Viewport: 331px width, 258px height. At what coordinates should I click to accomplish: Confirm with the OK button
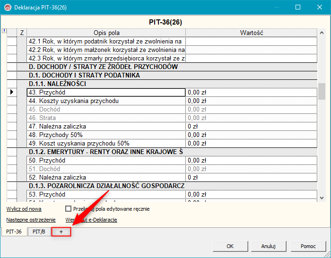(x=230, y=246)
